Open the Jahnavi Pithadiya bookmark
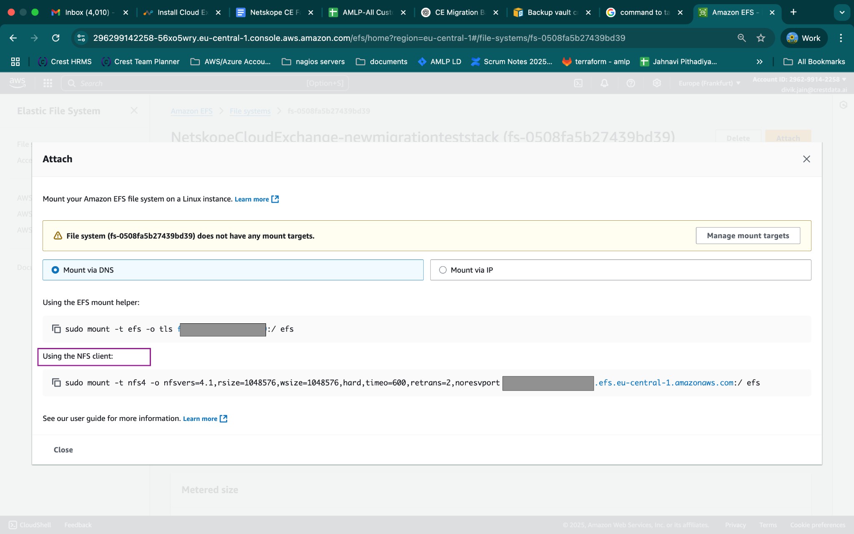Screen dimensions: 854x534 pos(678,62)
